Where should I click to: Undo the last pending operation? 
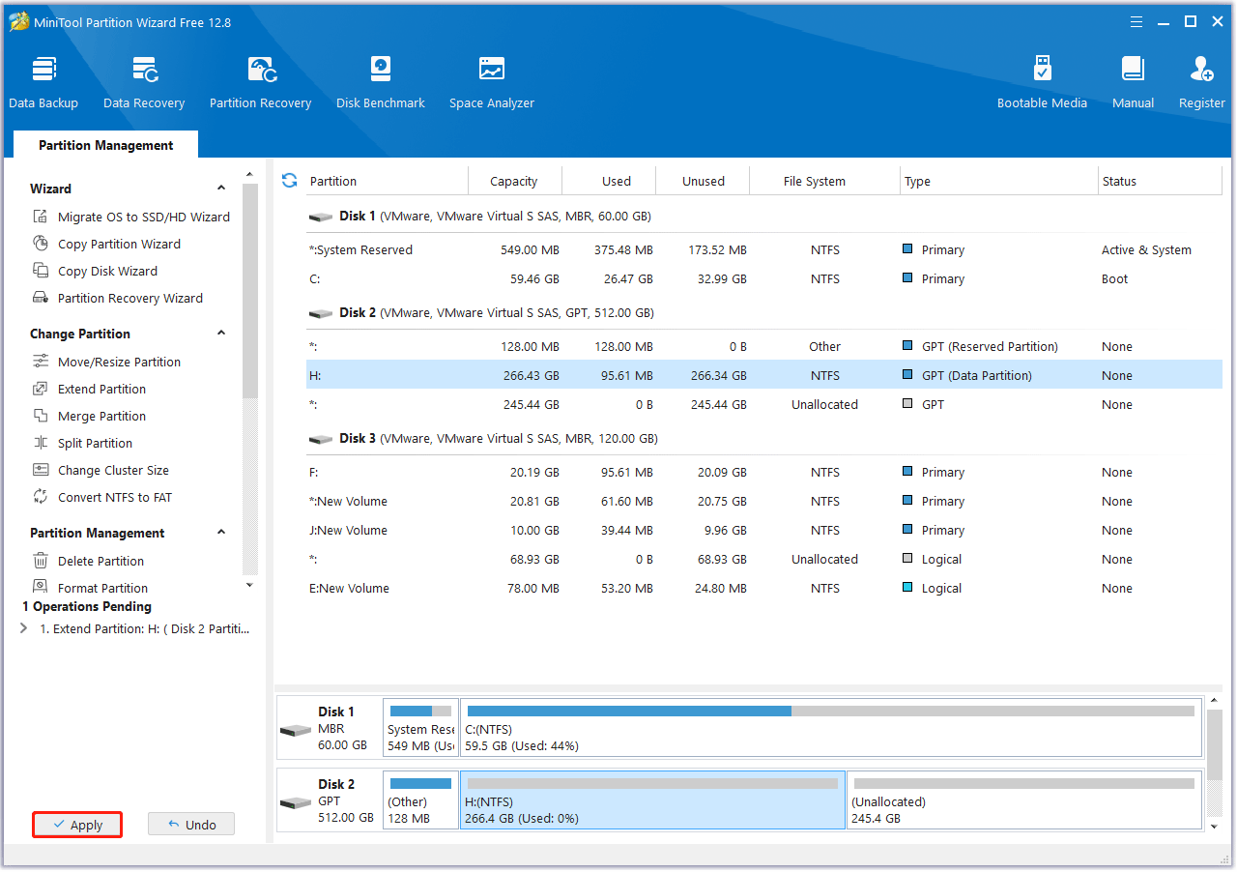pyautogui.click(x=191, y=825)
